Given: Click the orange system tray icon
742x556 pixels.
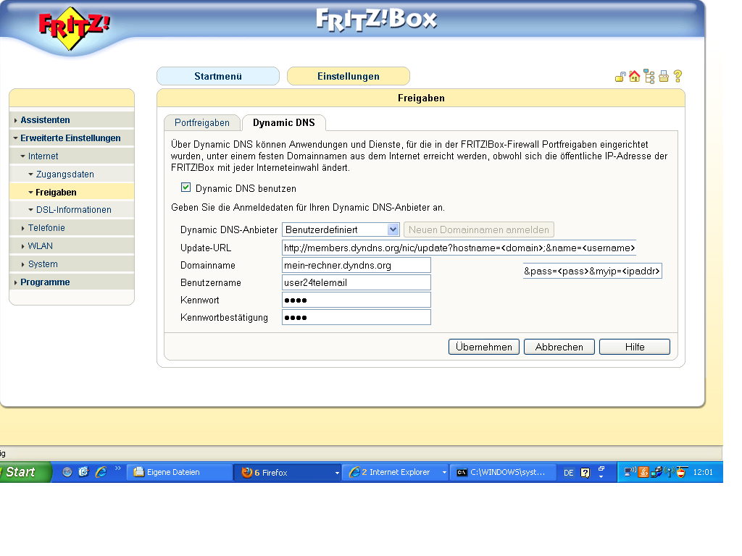Looking at the screenshot, I should 643,472.
